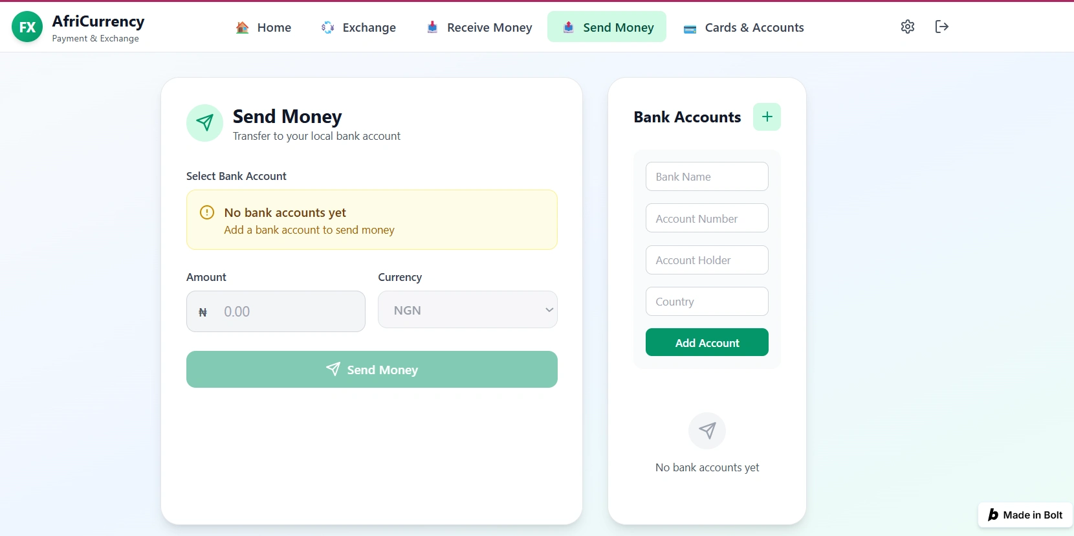
Task: Click the paper plane icon next to Send Money heading
Action: coord(205,123)
